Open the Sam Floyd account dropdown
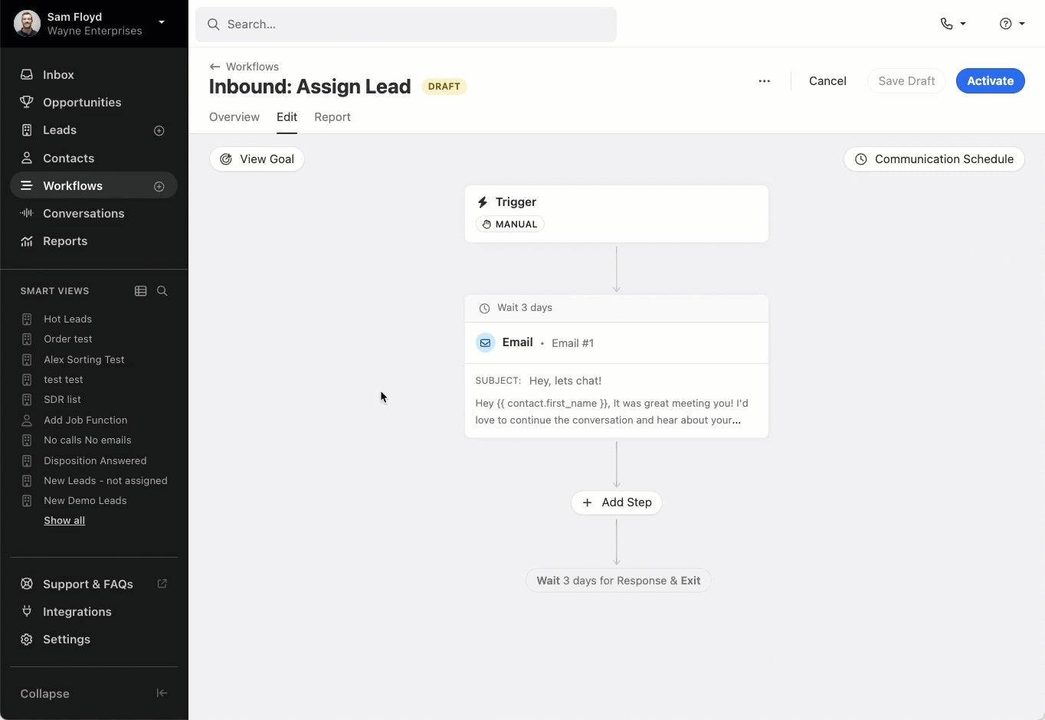Viewport: 1045px width, 720px height. (x=162, y=22)
